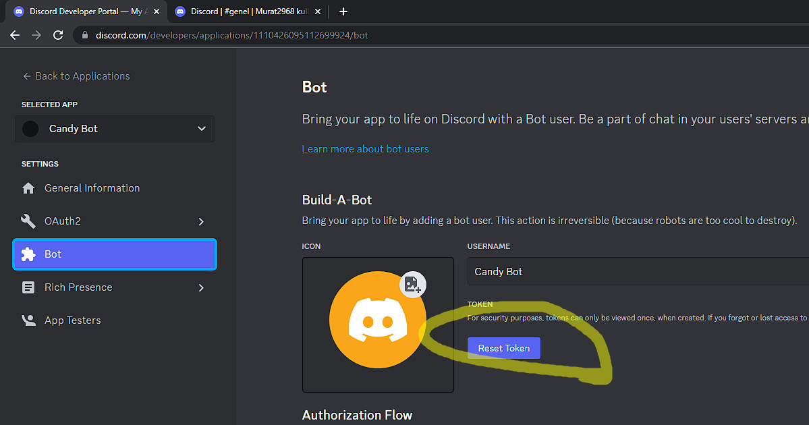Click the browser forward arrow
Viewport: 809px width, 425px height.
tap(36, 35)
